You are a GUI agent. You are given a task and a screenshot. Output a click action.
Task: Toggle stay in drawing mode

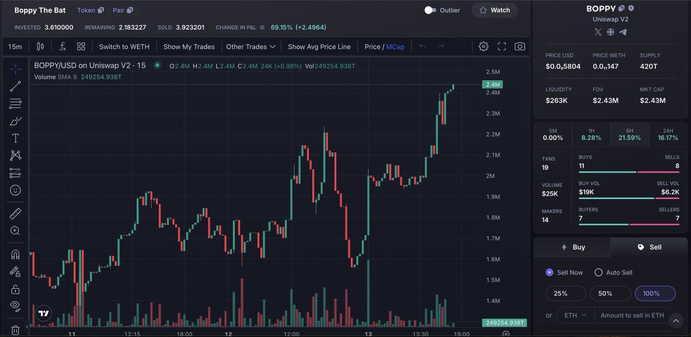click(16, 271)
